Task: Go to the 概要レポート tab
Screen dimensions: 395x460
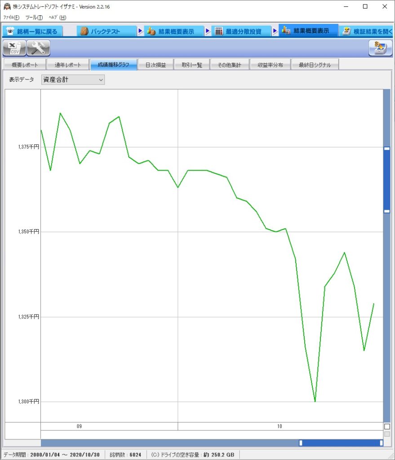Action: tap(25, 65)
